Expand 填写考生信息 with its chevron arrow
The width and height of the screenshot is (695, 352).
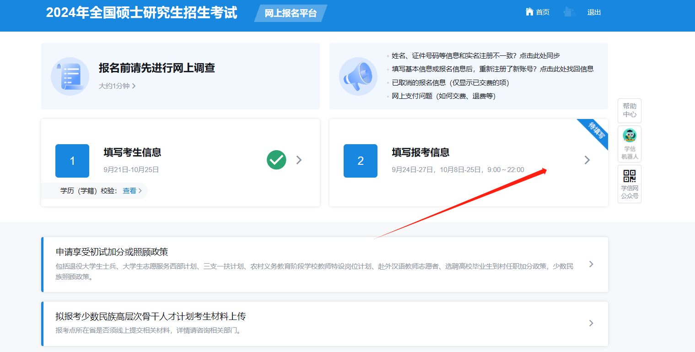coord(299,160)
